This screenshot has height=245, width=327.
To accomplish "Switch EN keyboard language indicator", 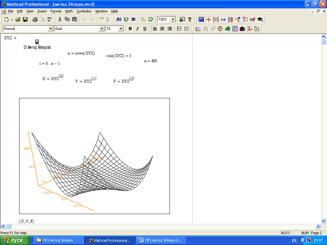I will pyautogui.click(x=294, y=241).
